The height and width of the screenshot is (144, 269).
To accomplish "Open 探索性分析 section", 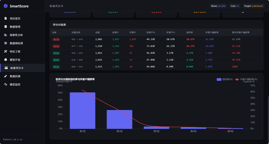I will [x=22, y=35].
